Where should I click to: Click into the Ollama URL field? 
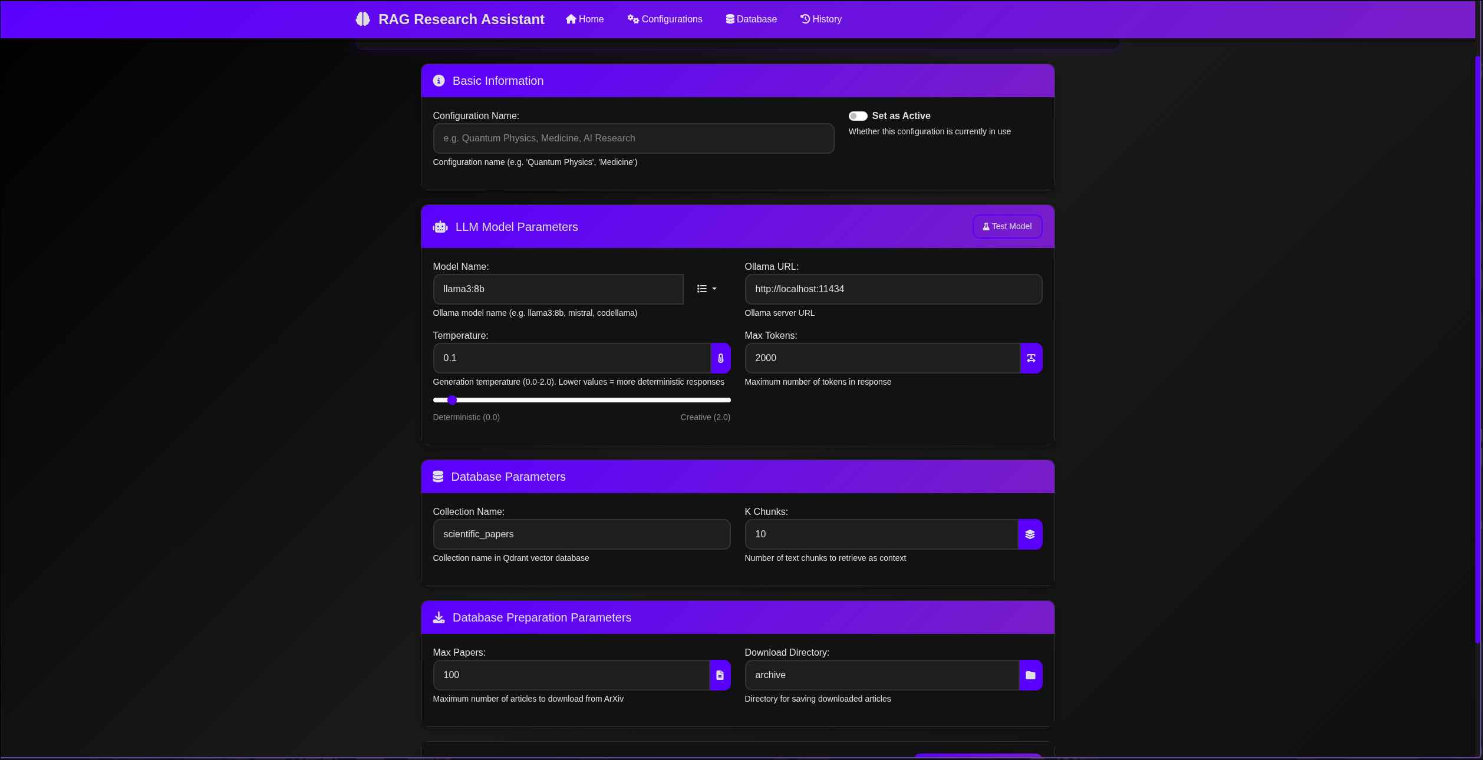coord(893,289)
